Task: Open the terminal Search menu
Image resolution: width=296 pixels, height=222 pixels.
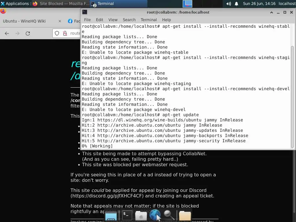Action: click(129, 20)
